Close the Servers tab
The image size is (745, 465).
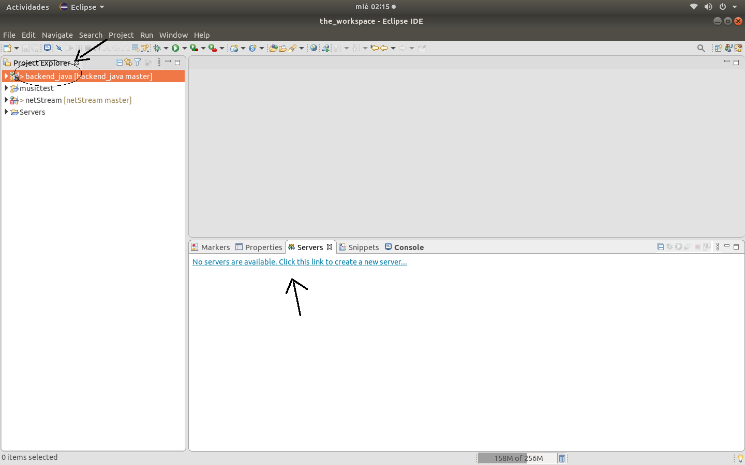tap(330, 247)
